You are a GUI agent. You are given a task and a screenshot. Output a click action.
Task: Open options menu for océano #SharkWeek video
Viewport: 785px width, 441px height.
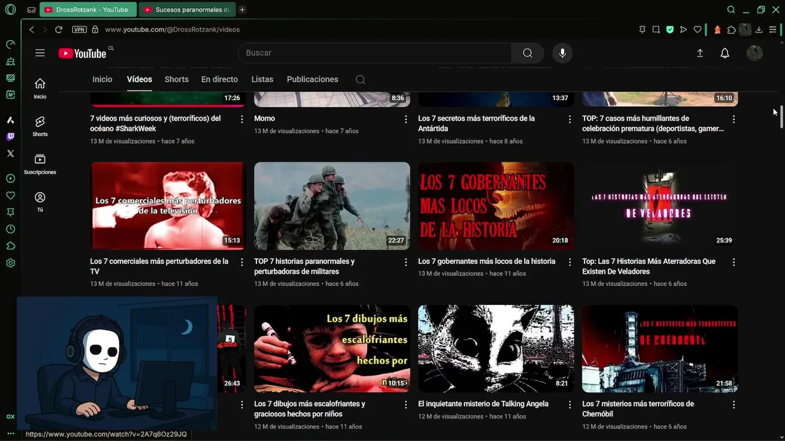point(242,119)
